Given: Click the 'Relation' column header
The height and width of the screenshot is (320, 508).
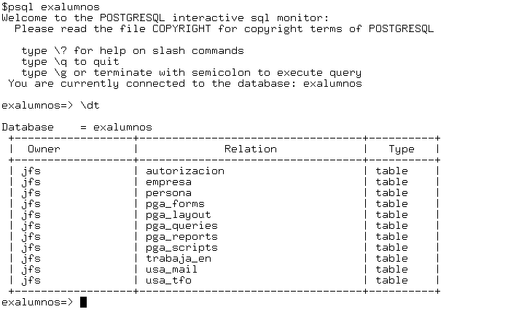Looking at the screenshot, I should [x=250, y=149].
